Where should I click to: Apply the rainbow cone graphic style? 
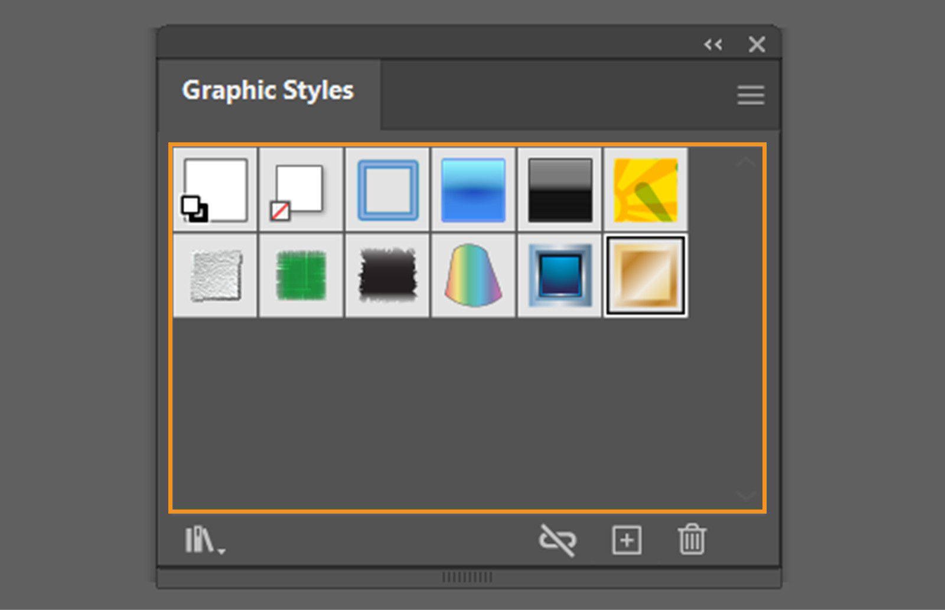[x=474, y=275]
